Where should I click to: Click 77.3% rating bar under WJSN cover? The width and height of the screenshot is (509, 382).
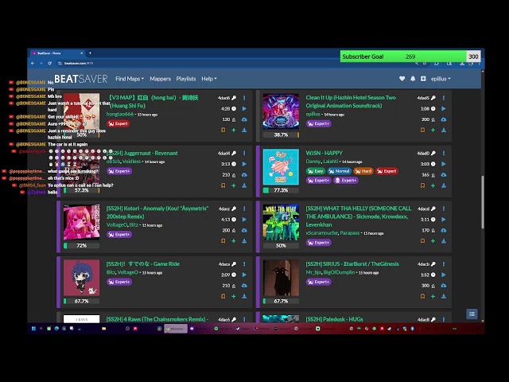coord(281,190)
